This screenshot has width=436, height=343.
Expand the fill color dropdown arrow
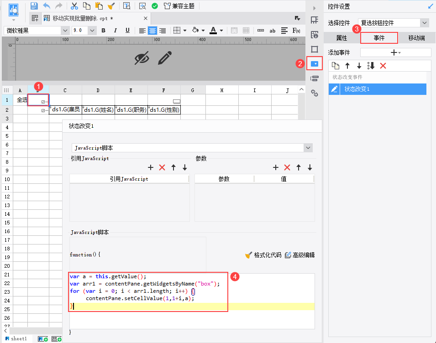click(x=203, y=31)
